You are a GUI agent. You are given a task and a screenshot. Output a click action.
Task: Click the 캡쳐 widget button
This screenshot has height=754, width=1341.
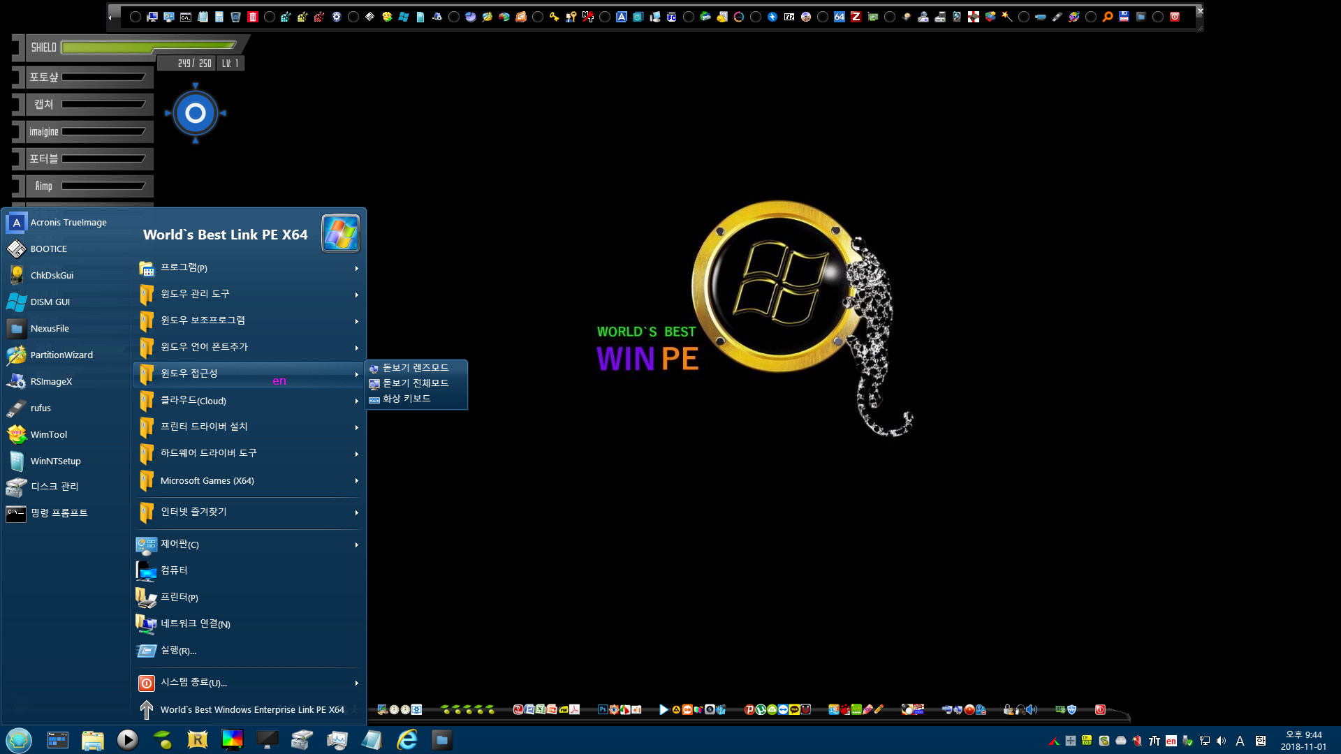click(x=89, y=105)
